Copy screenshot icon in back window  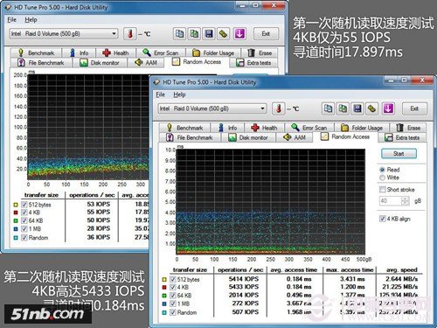click(x=194, y=34)
